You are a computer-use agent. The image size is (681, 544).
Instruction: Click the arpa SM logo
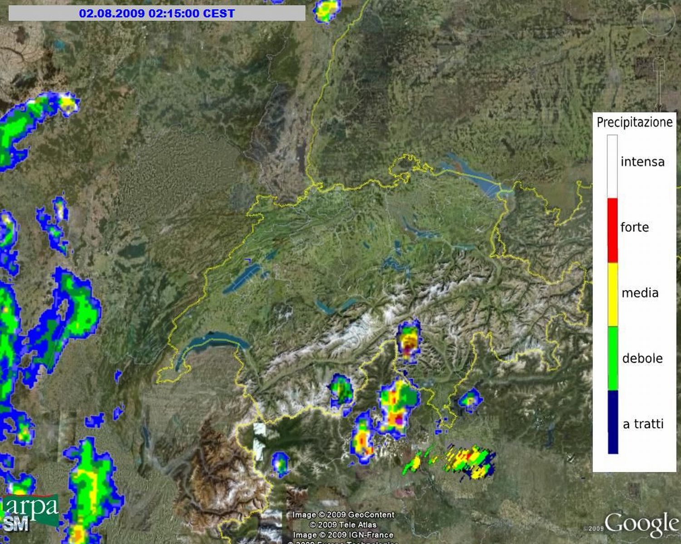coord(30,513)
